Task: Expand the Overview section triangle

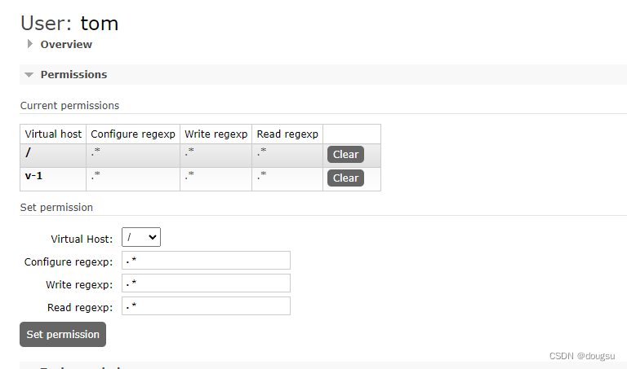Action: (29, 44)
